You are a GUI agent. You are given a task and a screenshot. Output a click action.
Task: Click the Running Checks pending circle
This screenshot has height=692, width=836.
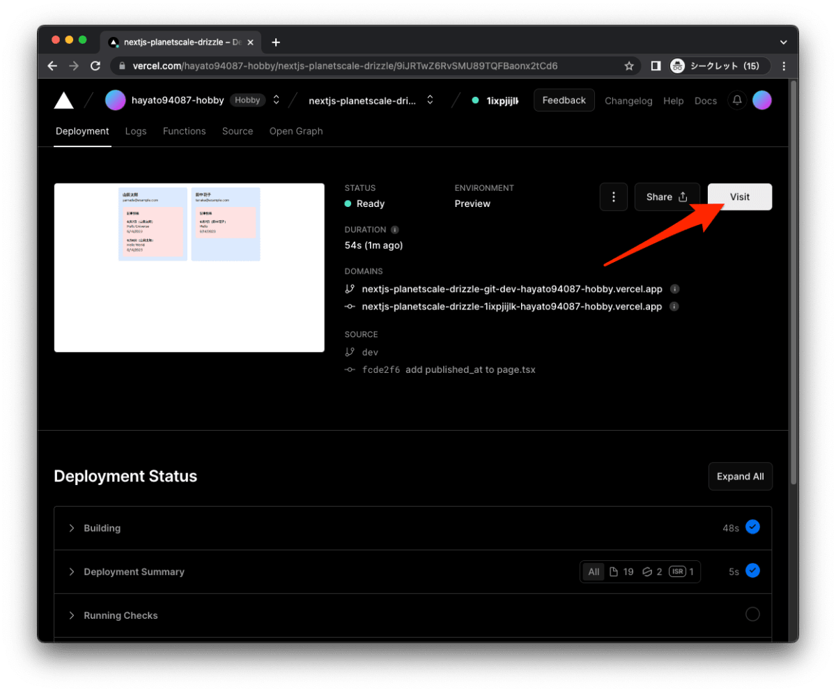pyautogui.click(x=752, y=615)
